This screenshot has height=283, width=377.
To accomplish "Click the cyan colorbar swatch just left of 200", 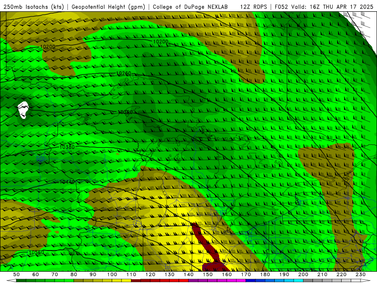I will pos(298,281).
